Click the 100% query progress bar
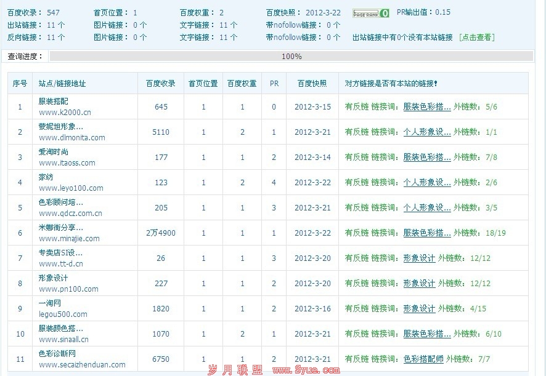546x376 pixels. pyautogui.click(x=291, y=57)
